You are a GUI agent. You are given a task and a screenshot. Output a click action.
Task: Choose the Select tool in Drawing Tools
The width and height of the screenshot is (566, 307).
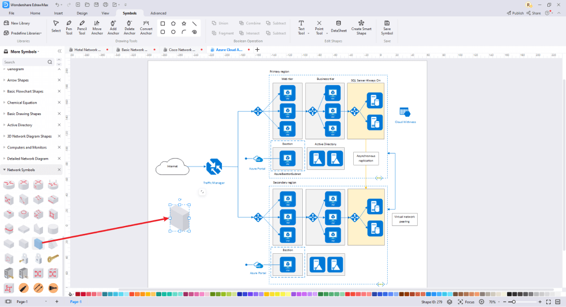pyautogui.click(x=56, y=27)
